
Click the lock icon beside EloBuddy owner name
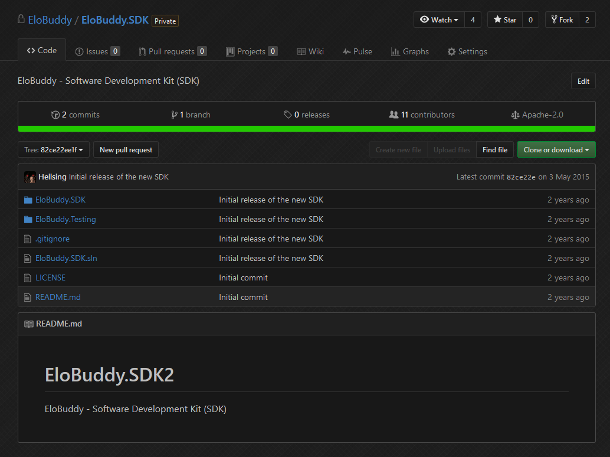tap(21, 19)
